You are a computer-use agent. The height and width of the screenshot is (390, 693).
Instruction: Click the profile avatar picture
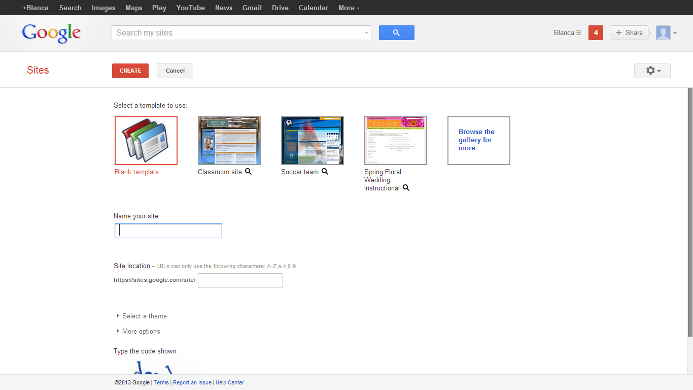[663, 32]
